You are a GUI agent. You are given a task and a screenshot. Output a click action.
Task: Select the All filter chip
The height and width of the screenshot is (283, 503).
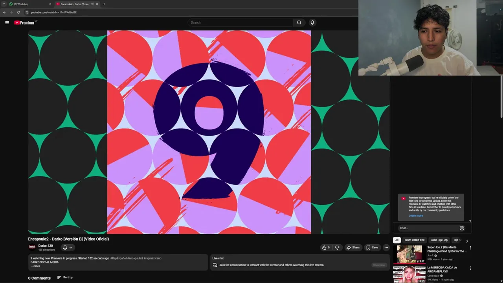397,240
